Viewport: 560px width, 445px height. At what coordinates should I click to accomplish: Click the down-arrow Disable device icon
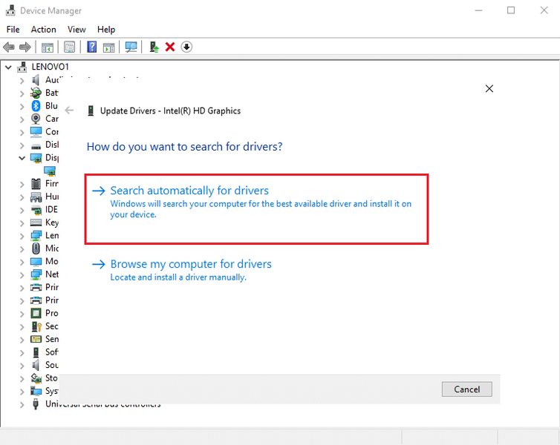click(x=186, y=47)
